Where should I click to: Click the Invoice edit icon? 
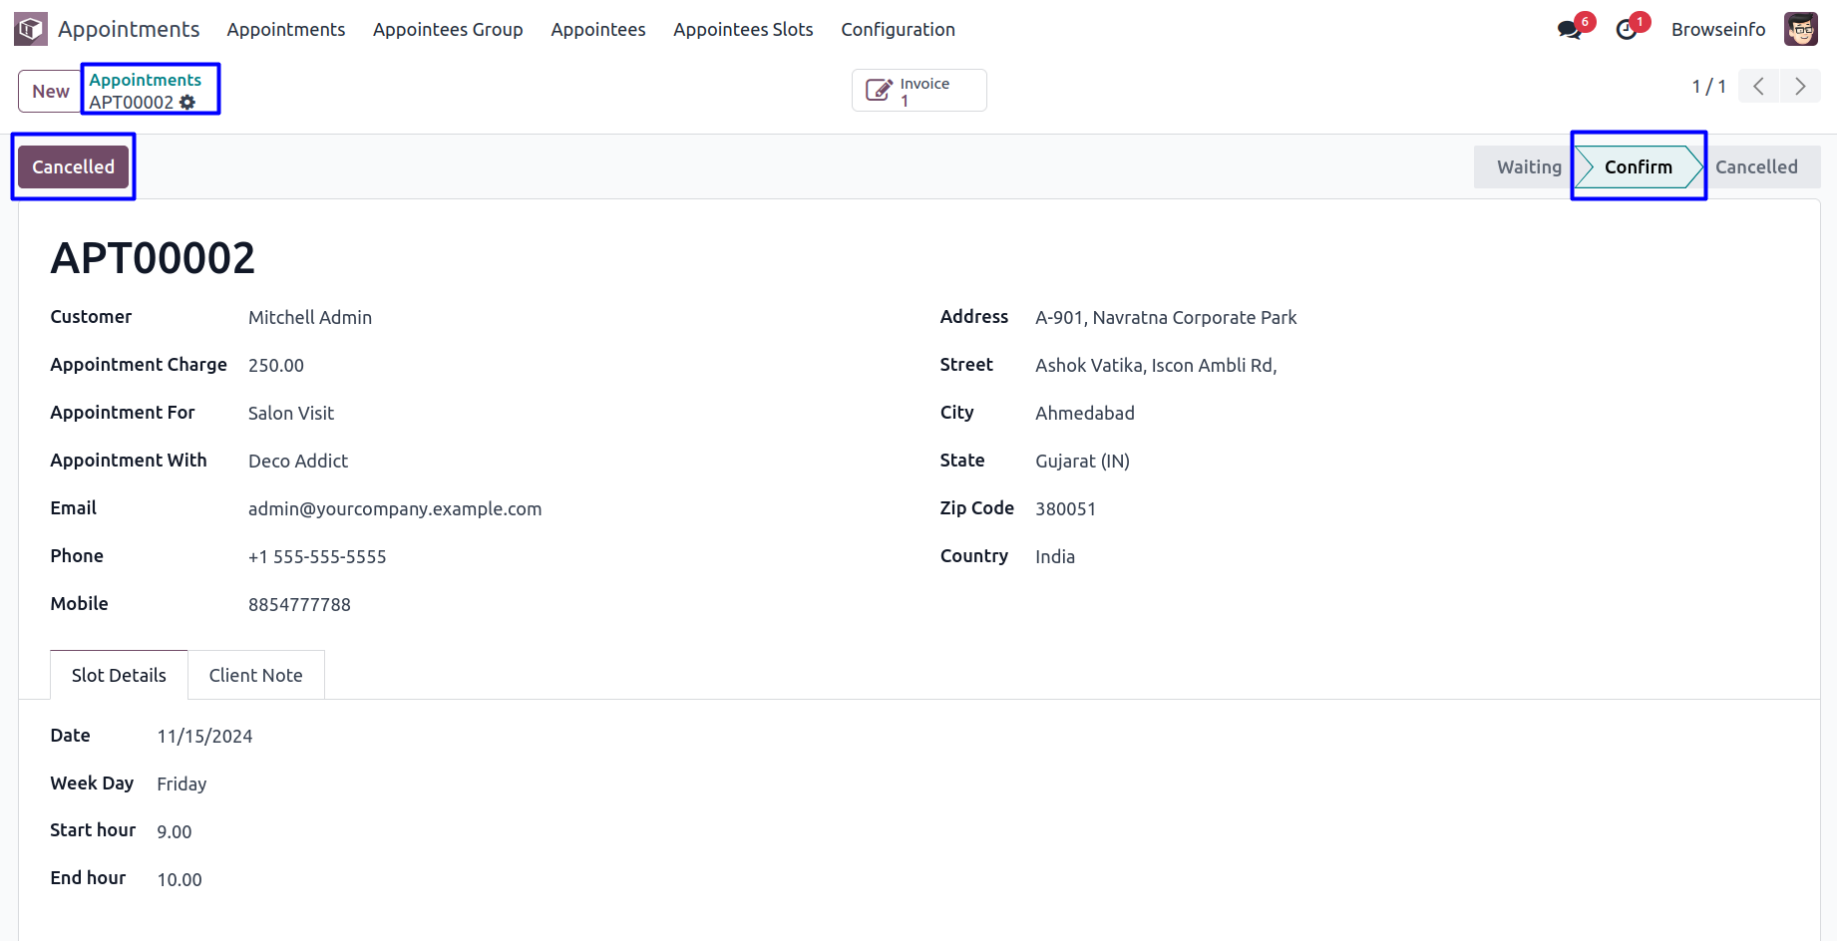(878, 91)
